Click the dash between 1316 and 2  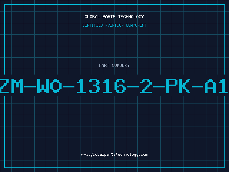click(x=133, y=87)
